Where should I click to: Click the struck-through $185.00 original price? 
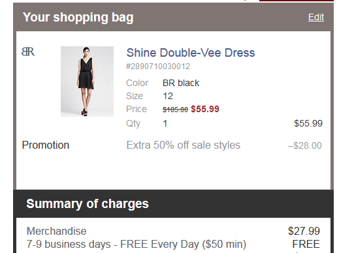pyautogui.click(x=175, y=110)
